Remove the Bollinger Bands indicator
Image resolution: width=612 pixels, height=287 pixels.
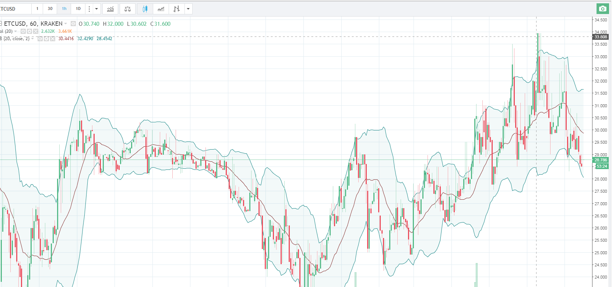[x=53, y=39]
